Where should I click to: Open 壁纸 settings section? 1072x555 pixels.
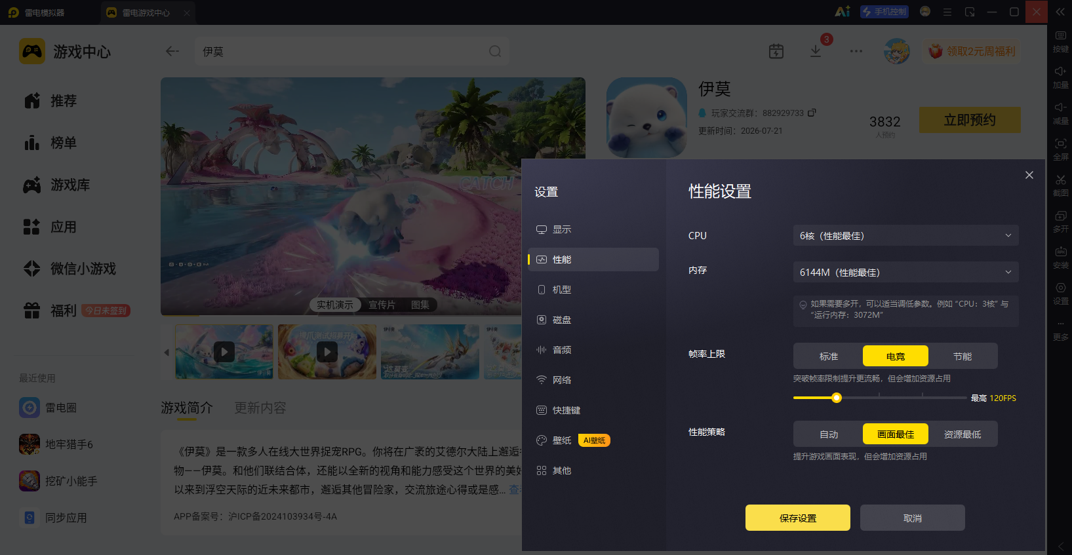pyautogui.click(x=593, y=440)
